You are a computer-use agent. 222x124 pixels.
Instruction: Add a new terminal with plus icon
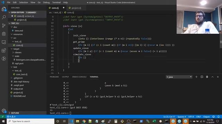(x=196, y=77)
